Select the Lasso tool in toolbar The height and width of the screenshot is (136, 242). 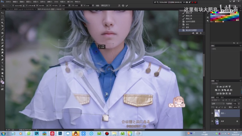[x=2, y=19]
